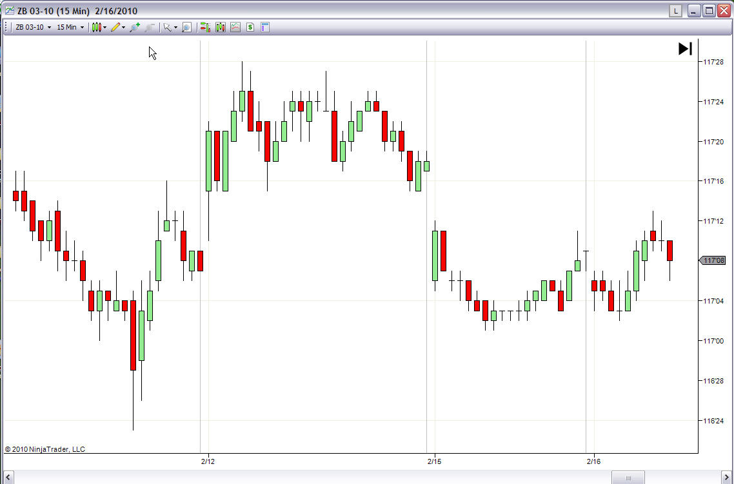Image resolution: width=734 pixels, height=484 pixels.
Task: Click the horizontal scrollbar right arrow
Action: click(726, 478)
